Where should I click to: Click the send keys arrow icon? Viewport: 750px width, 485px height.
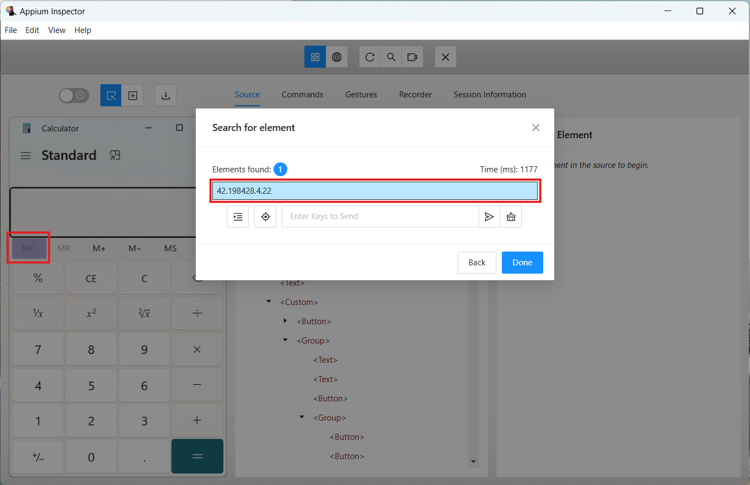pos(489,216)
